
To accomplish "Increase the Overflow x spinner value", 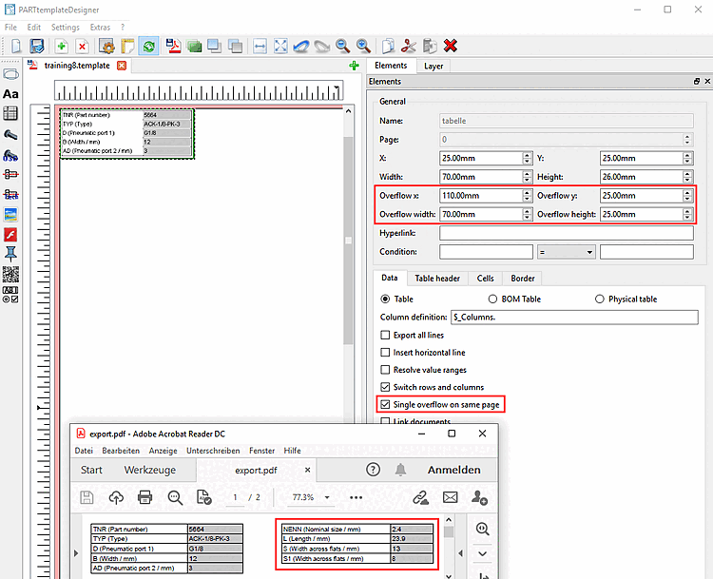I will click(527, 192).
